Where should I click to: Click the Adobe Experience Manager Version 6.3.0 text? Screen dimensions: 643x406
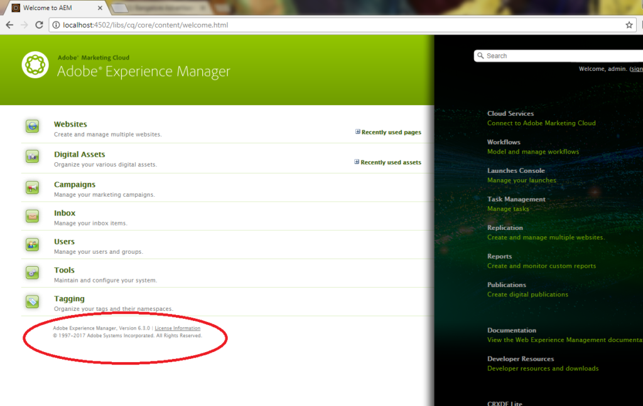click(102, 328)
